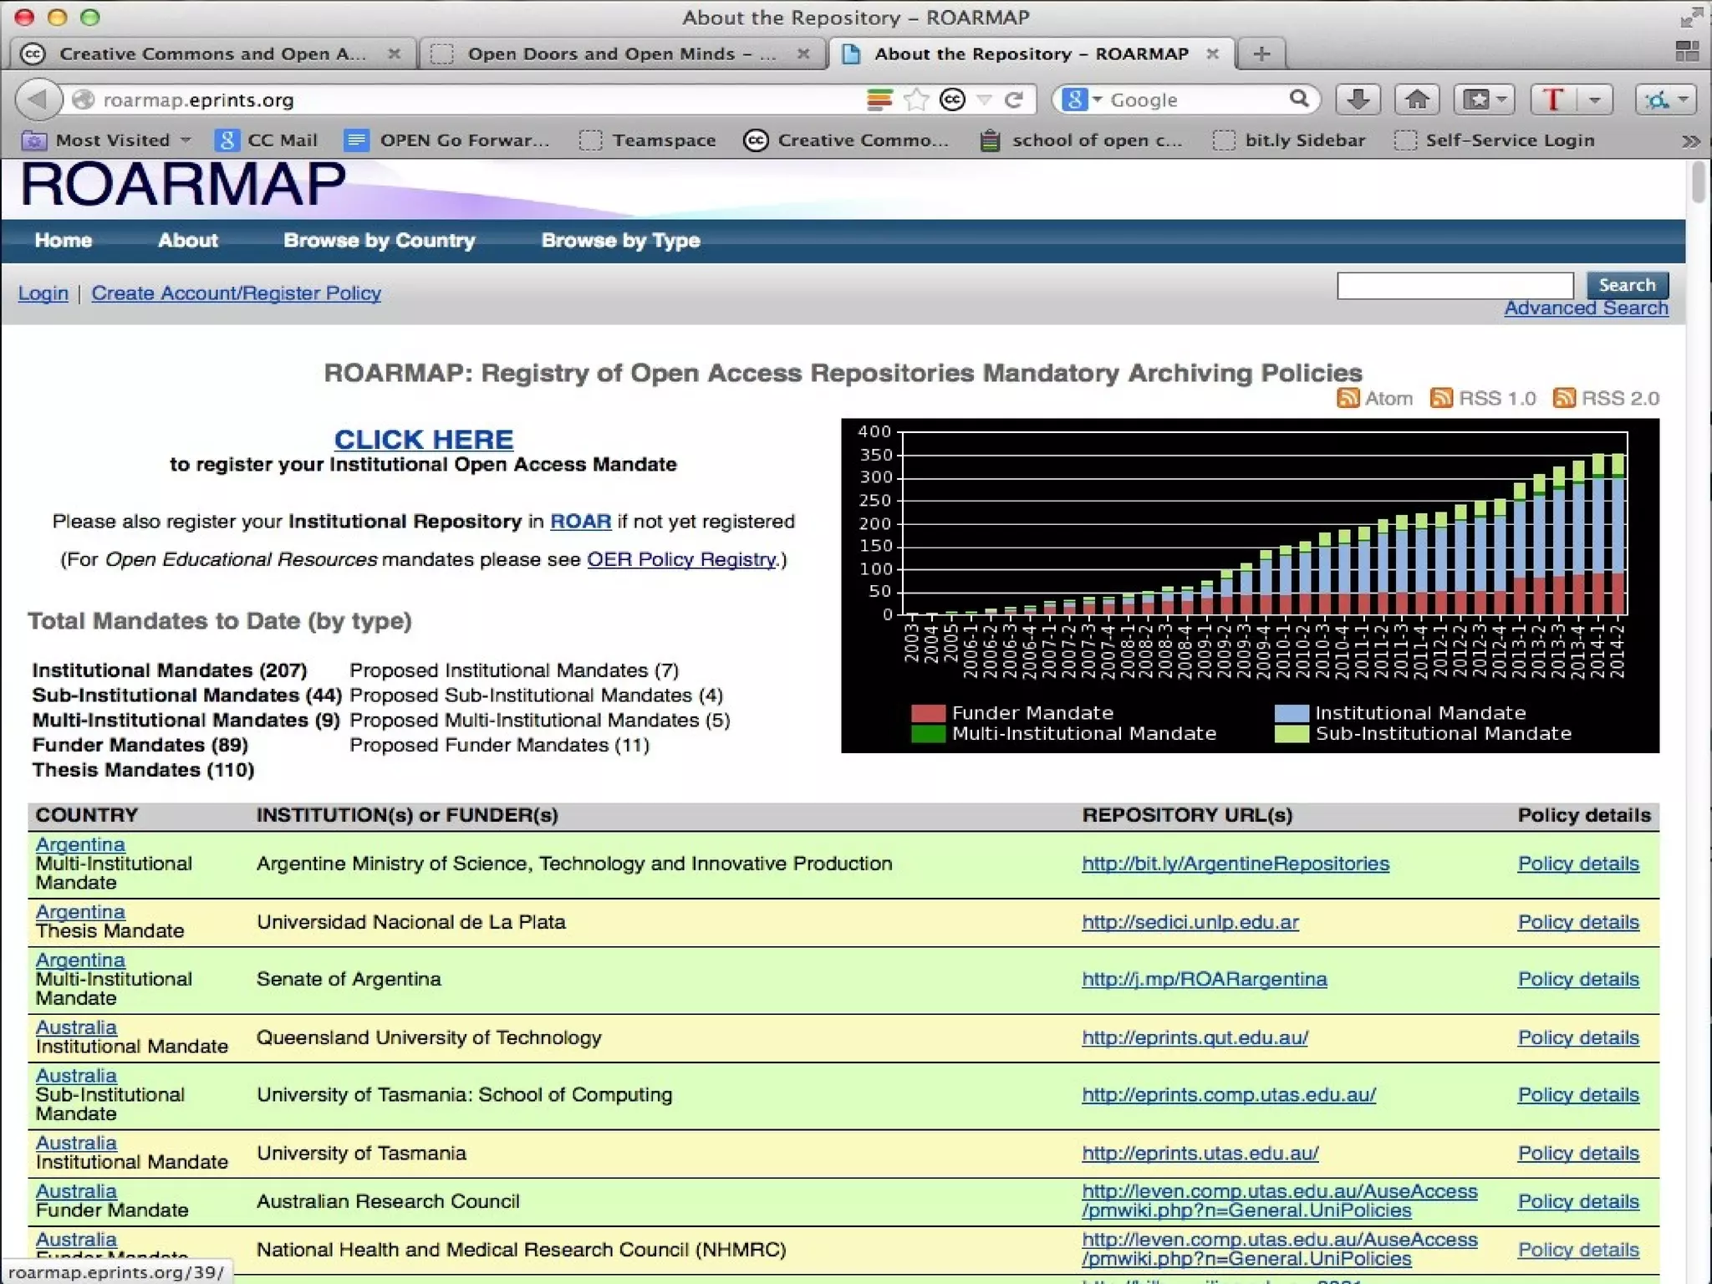The image size is (1712, 1284).
Task: Click the Creative Commons icon in address bar
Action: [x=952, y=99]
